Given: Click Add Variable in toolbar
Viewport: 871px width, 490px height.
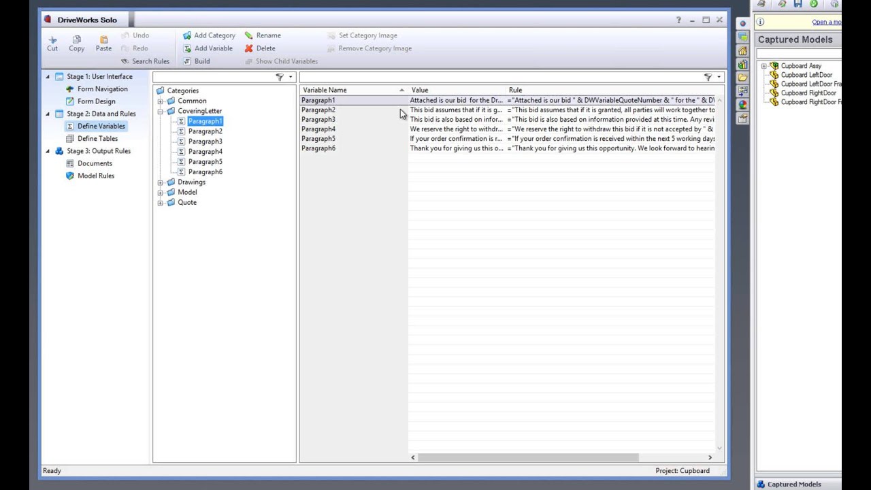Looking at the screenshot, I should coord(207,48).
